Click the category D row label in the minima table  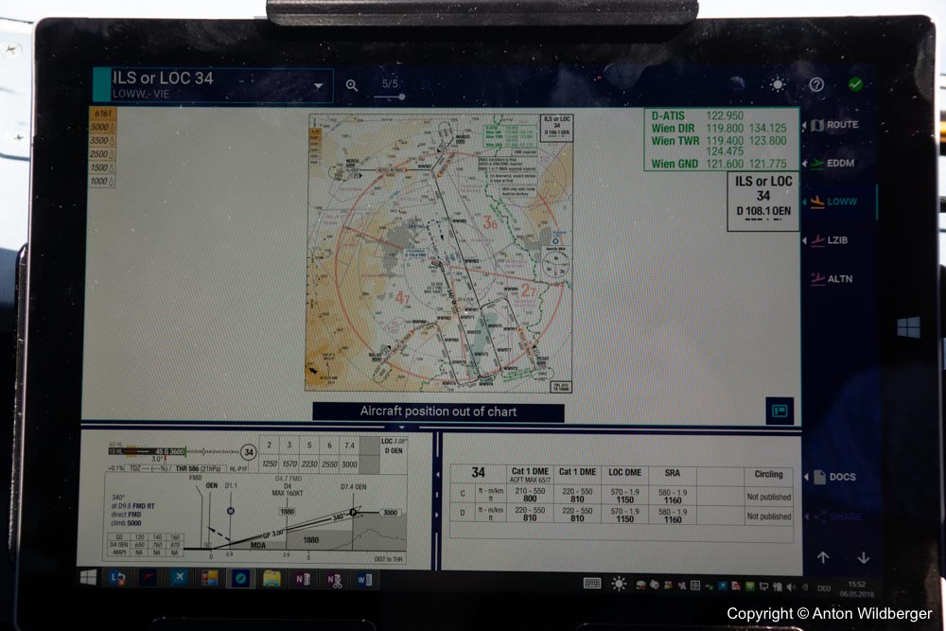[x=463, y=513]
